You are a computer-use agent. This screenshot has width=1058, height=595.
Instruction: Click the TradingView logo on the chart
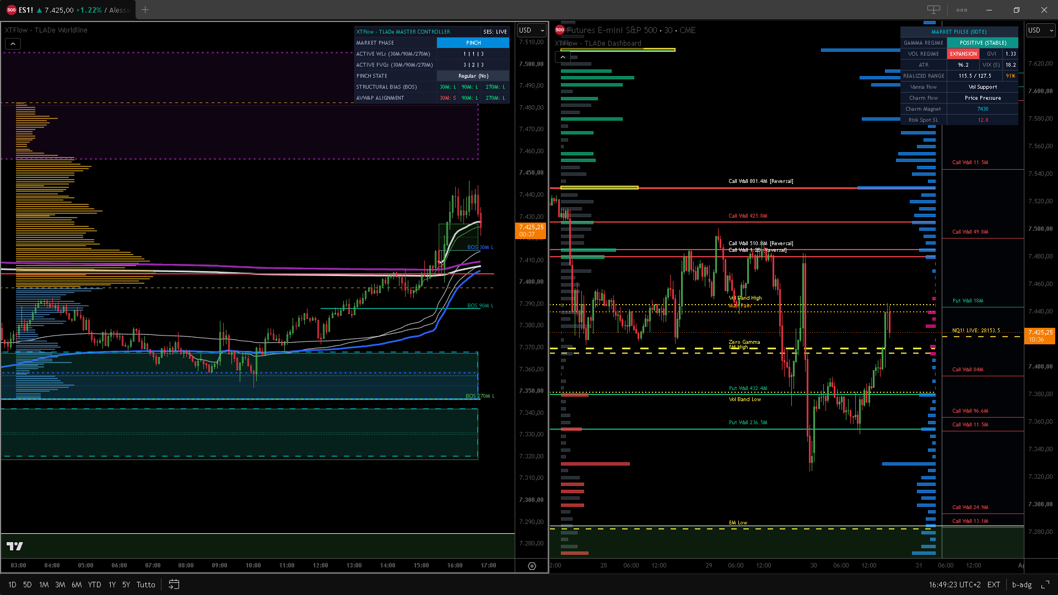pyautogui.click(x=15, y=546)
